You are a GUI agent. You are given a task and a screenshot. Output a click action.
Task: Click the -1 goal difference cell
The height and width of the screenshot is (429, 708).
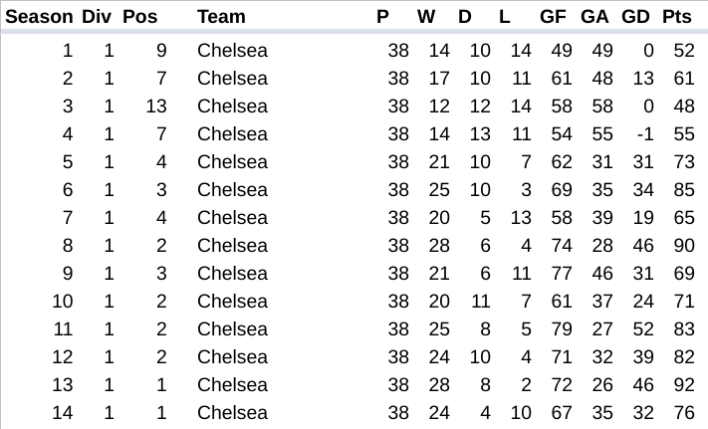tap(643, 134)
